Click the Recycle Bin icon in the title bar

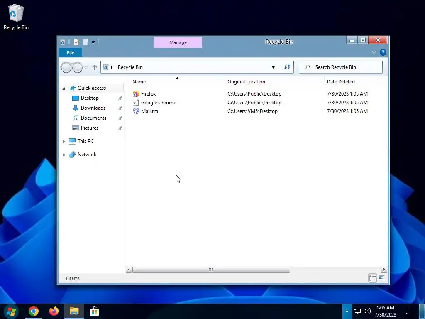click(63, 42)
